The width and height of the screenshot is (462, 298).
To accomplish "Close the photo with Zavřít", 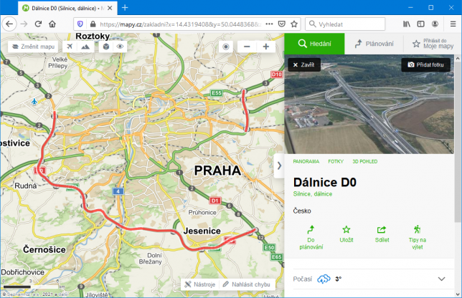I will pyautogui.click(x=304, y=64).
